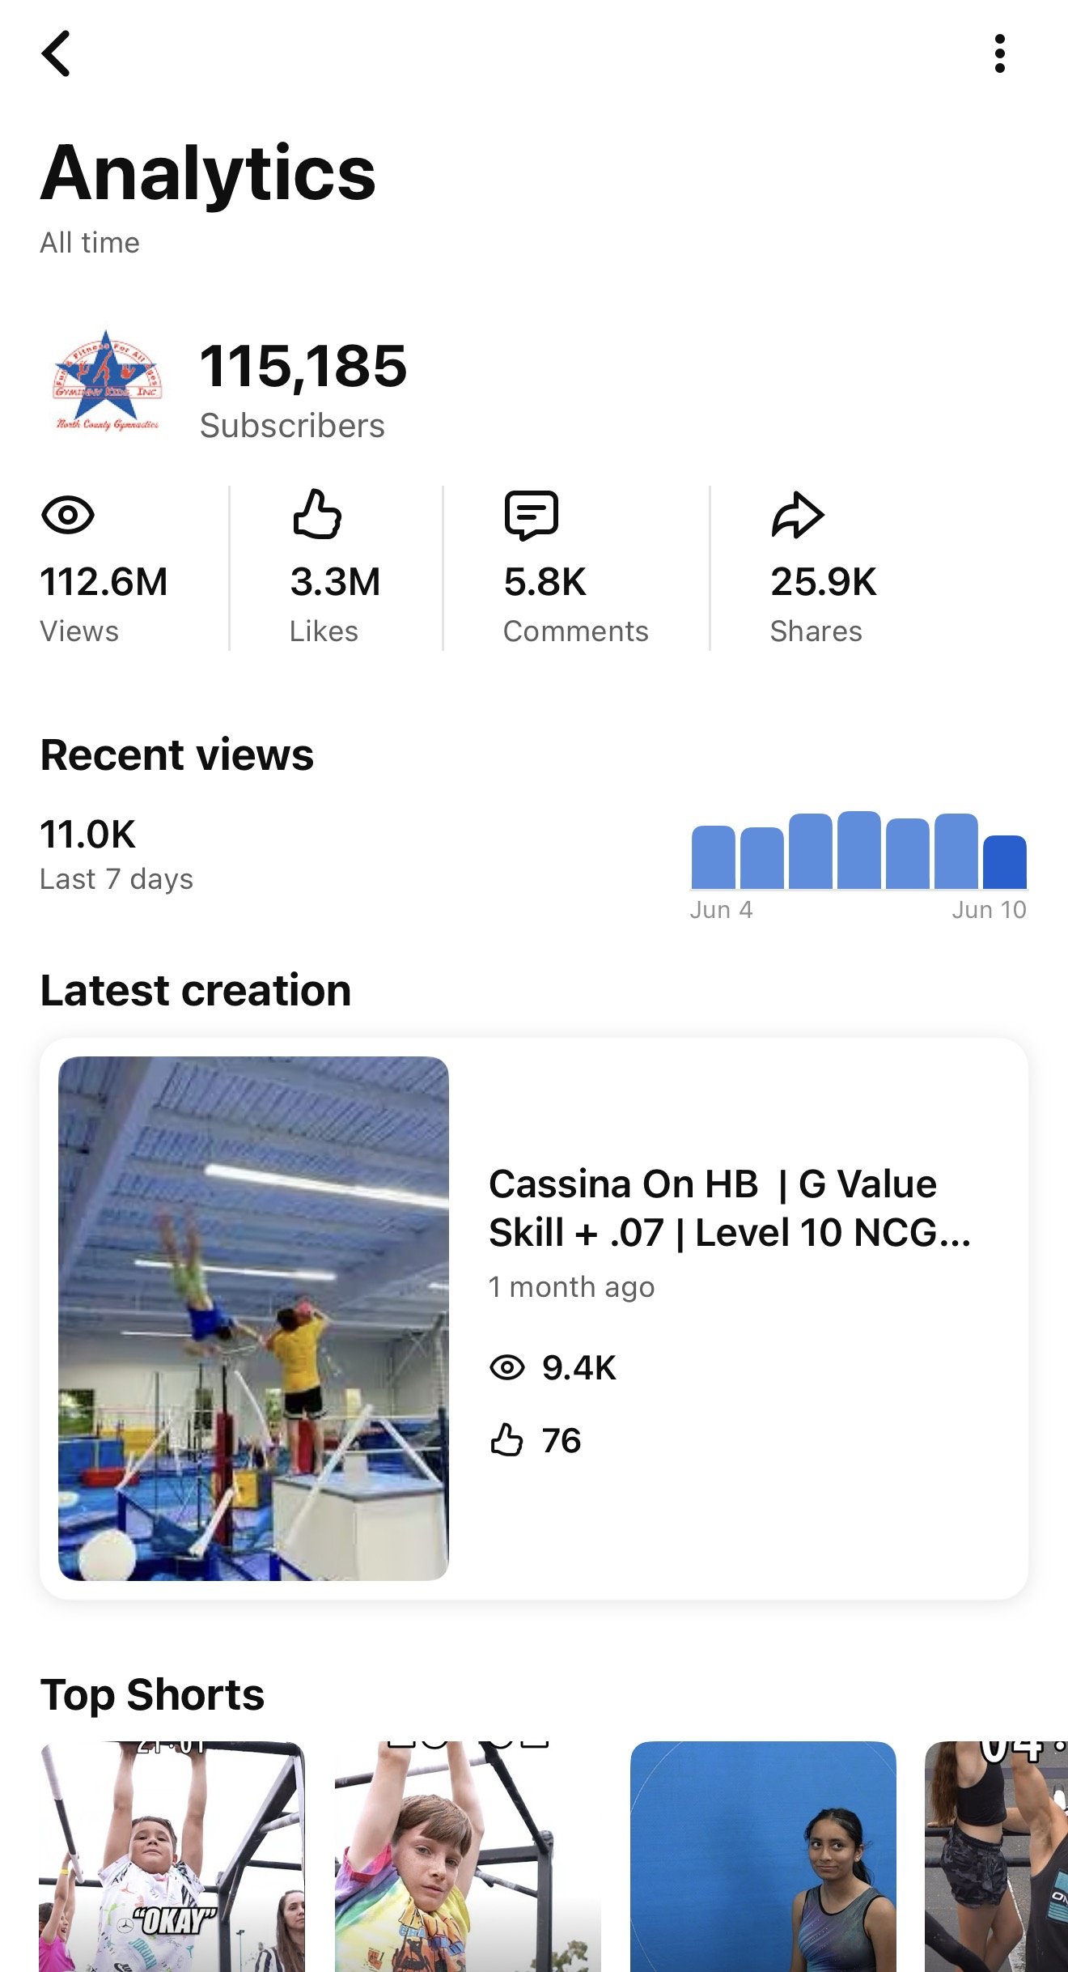Open the blue background girl Short

tap(763, 1856)
